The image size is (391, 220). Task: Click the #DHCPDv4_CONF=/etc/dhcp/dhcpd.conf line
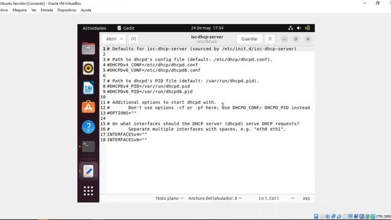point(152,65)
